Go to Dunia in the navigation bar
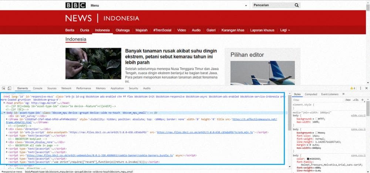Screen dimensions: 370x173 pos(84,30)
